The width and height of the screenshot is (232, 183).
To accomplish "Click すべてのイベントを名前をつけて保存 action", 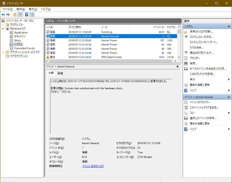I will click(x=208, y=69).
